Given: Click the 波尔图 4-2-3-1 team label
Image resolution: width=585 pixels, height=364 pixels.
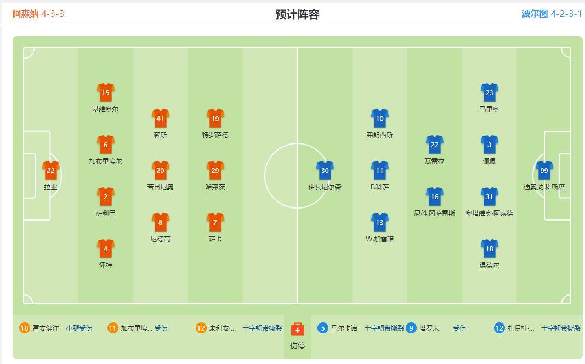Looking at the screenshot, I should 551,14.
